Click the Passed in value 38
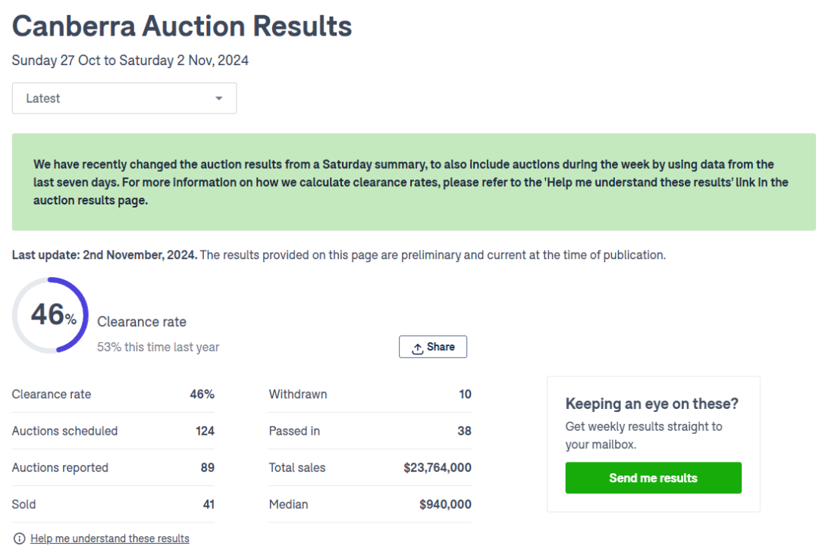Screen dimensions: 819x552 coord(464,431)
